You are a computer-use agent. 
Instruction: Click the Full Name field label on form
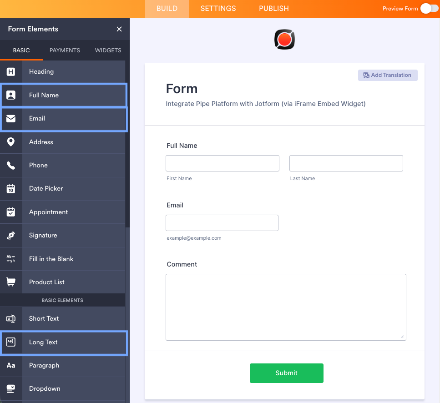[182, 146]
